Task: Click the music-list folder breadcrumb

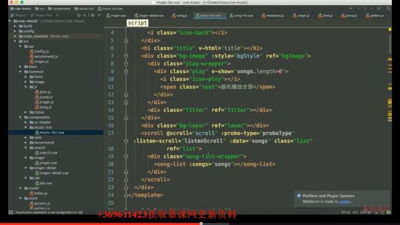Action: (84, 9)
